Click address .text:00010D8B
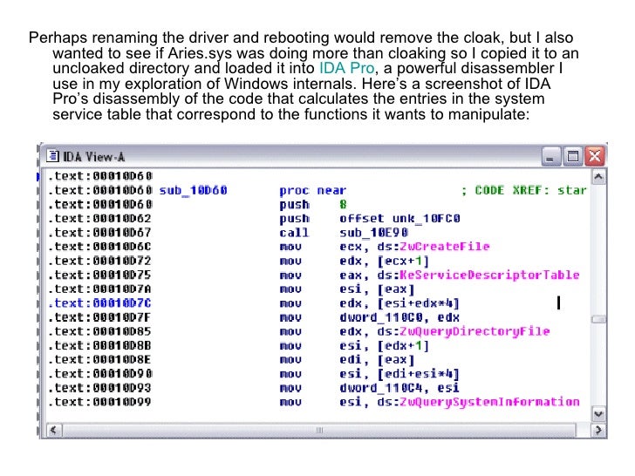 click(99, 345)
